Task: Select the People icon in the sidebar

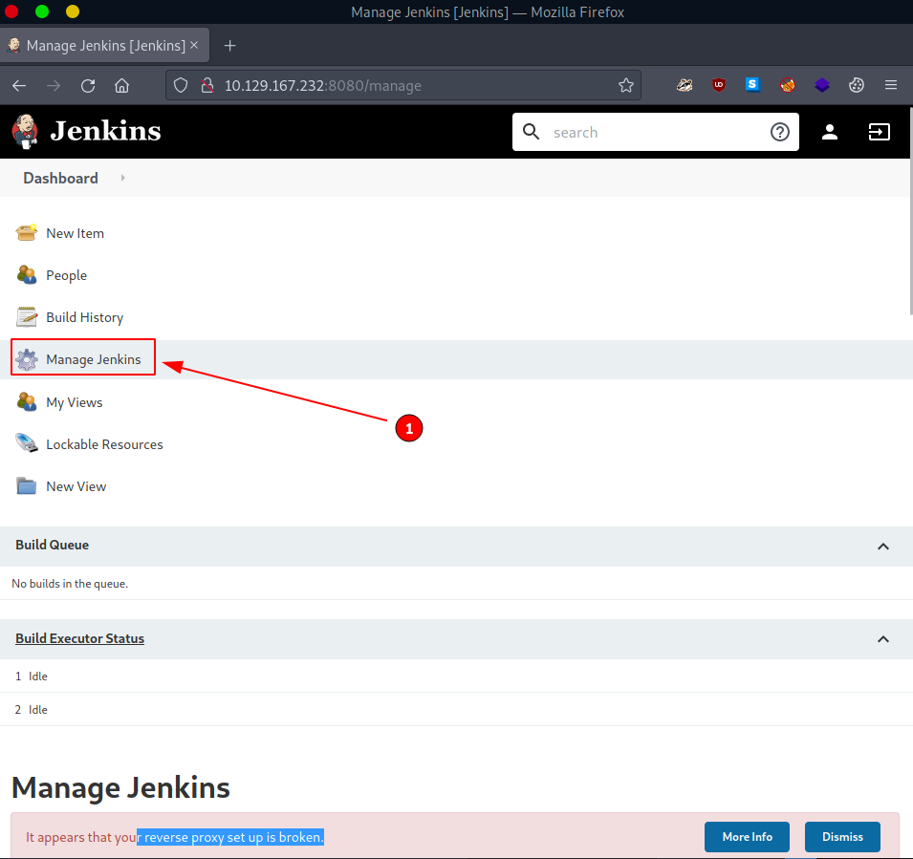Action: pos(27,274)
